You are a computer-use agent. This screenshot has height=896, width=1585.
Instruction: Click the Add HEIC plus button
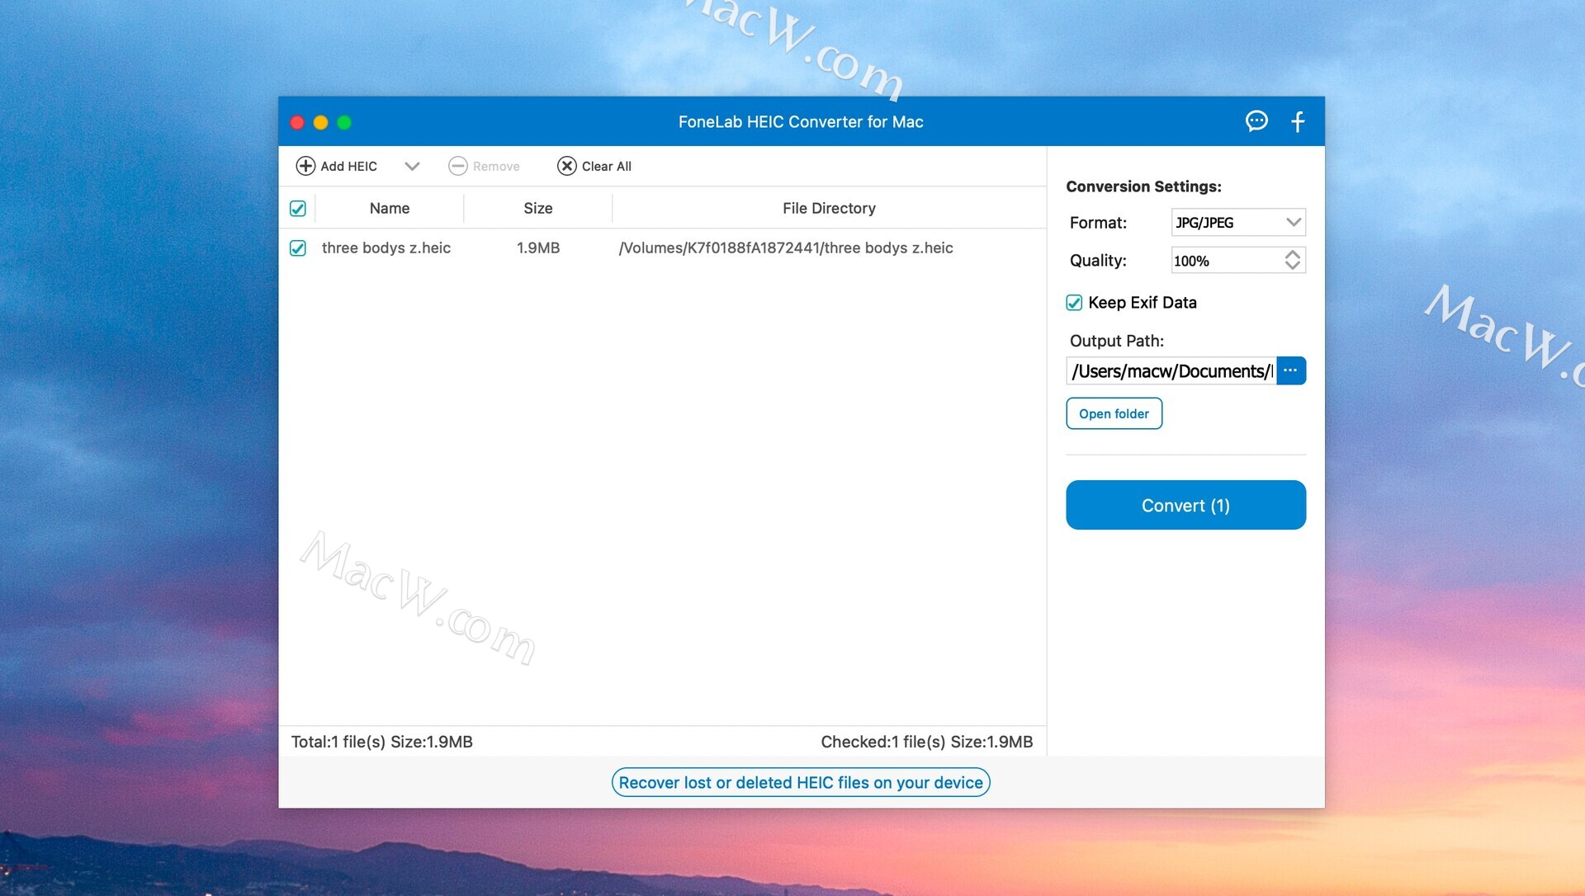coord(337,166)
